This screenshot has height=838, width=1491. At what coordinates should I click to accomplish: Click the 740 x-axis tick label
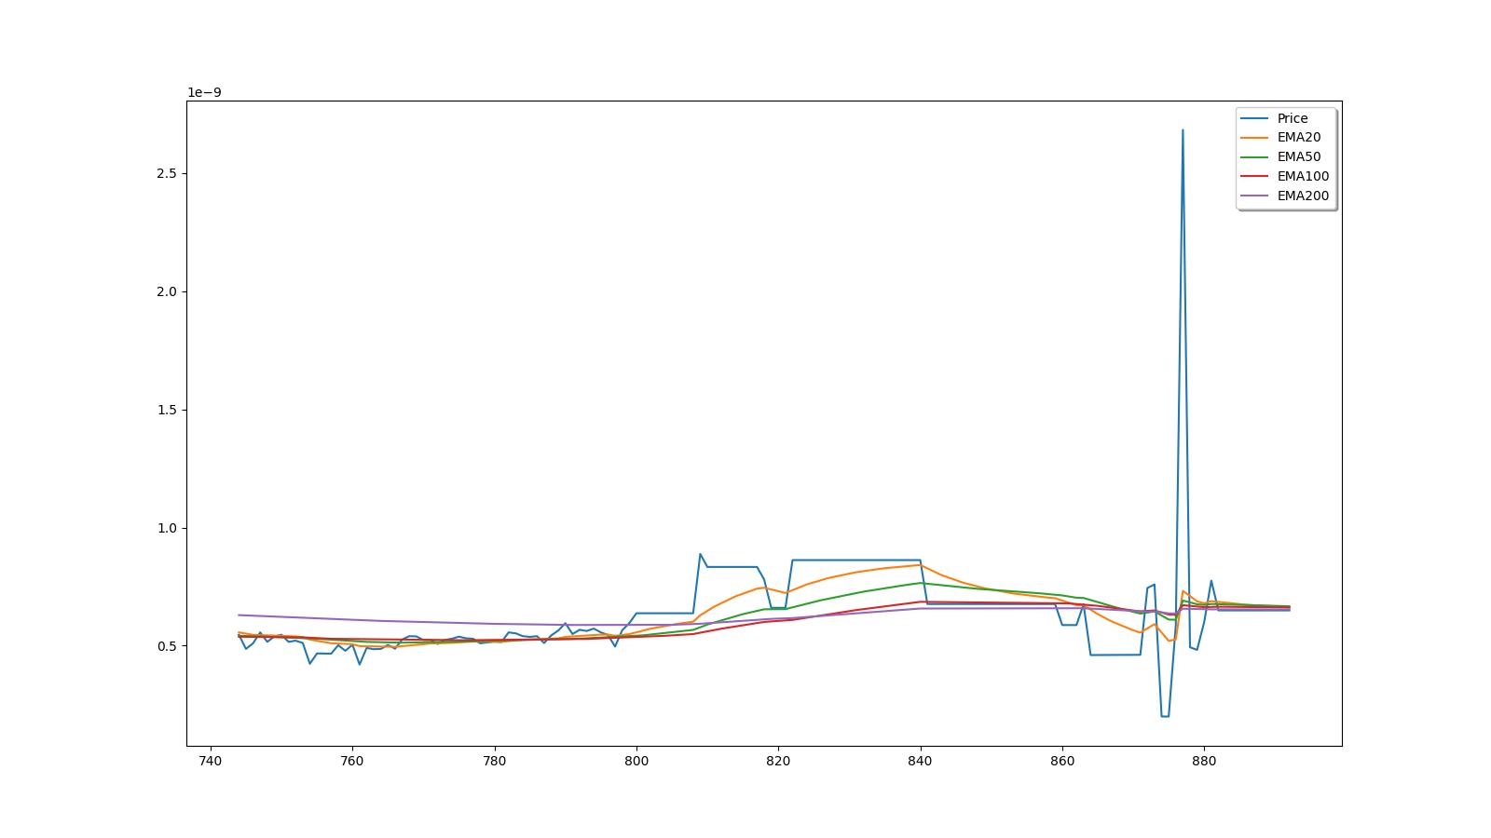(211, 761)
